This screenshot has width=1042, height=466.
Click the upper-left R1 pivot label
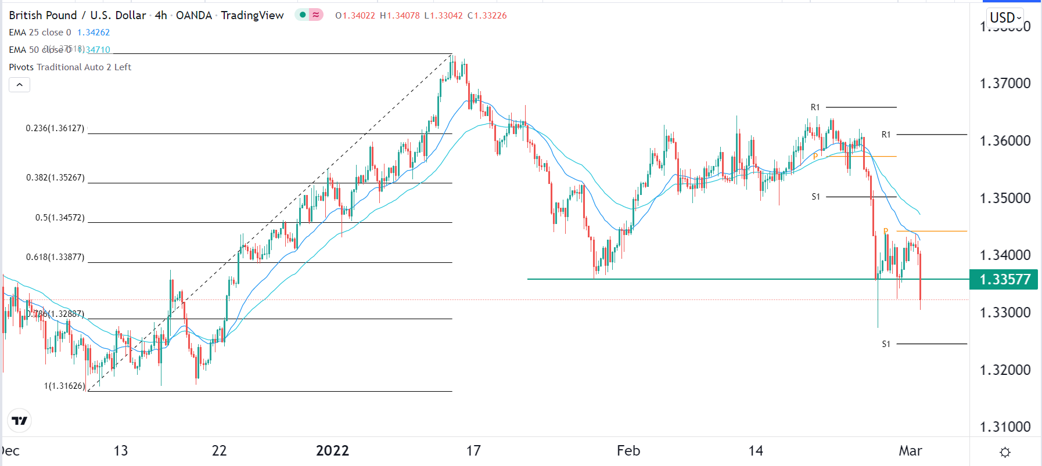[x=815, y=107]
